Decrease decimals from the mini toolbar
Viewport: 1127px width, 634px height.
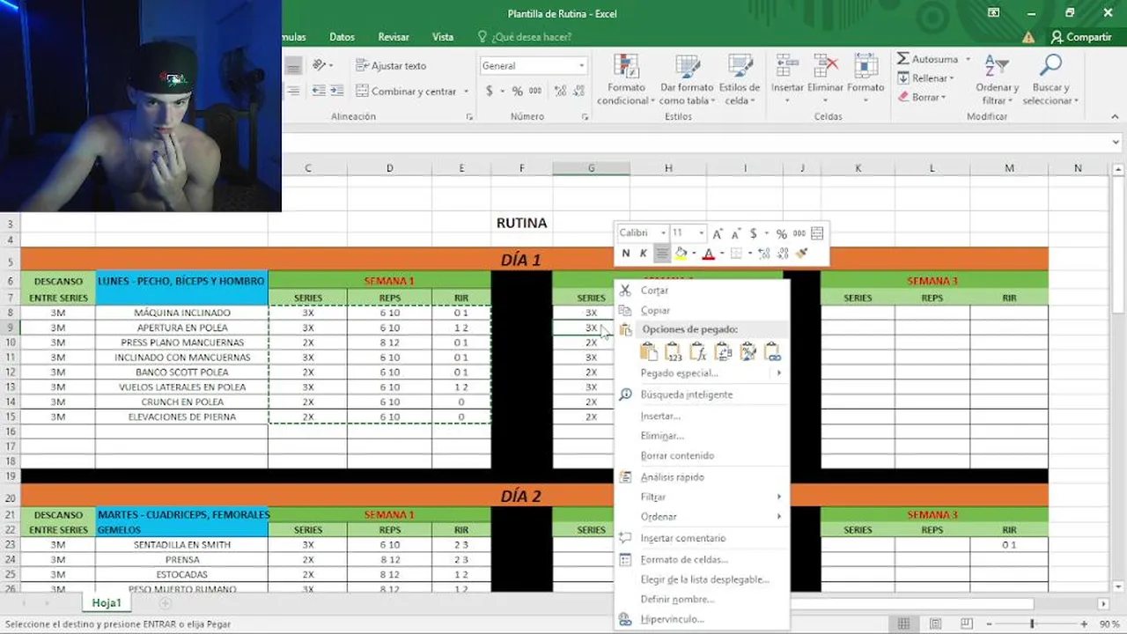pyautogui.click(x=782, y=254)
